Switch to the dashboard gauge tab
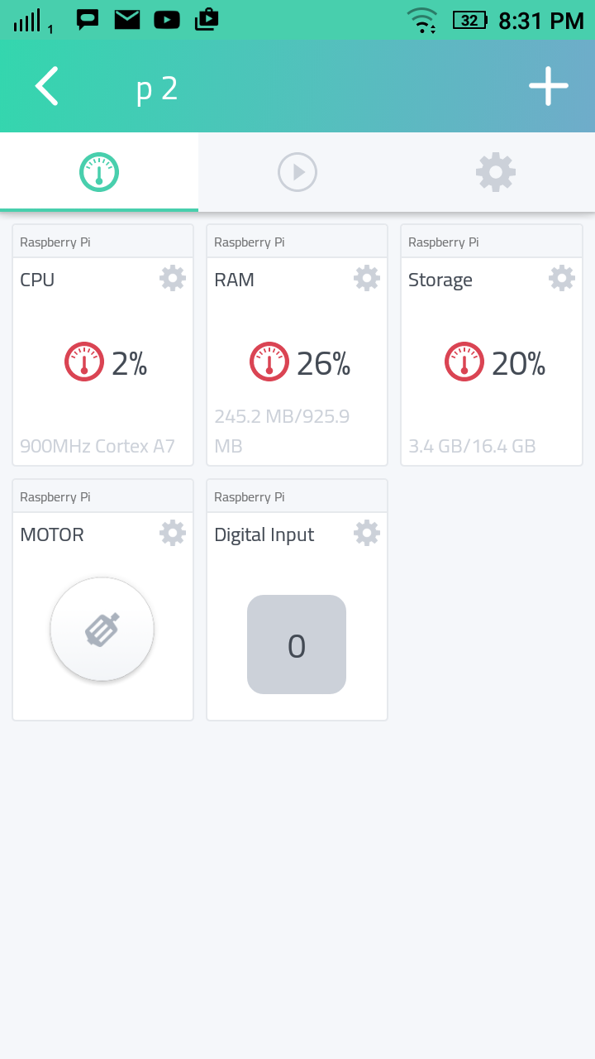 coord(99,172)
